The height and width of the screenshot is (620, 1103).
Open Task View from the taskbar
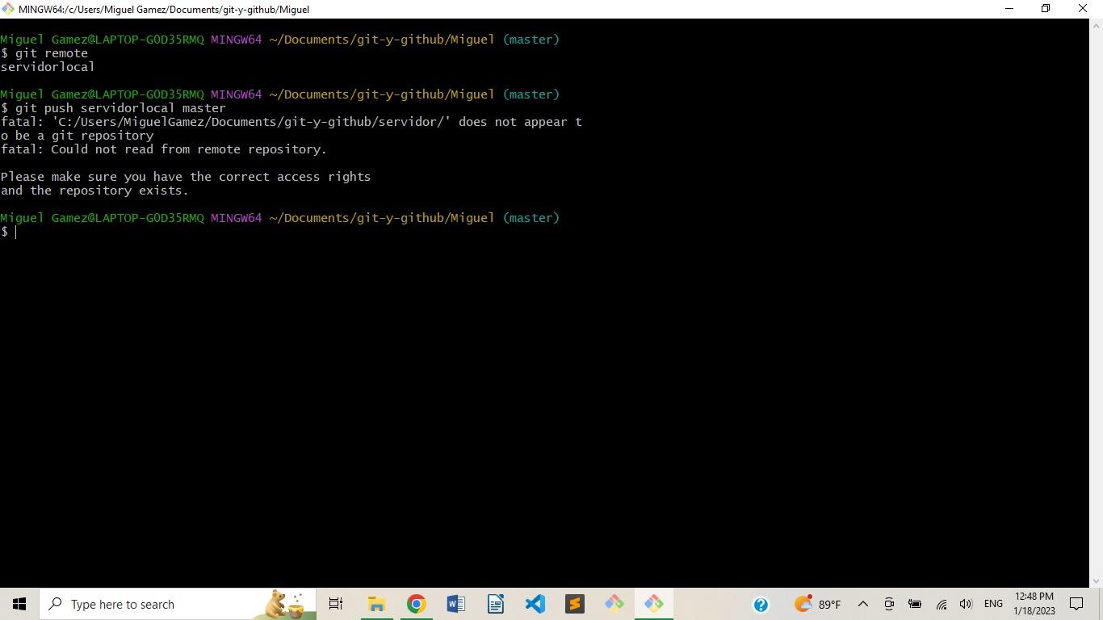336,604
